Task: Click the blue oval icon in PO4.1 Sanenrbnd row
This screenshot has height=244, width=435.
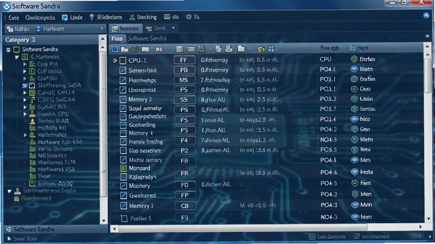Action: (x=354, y=69)
